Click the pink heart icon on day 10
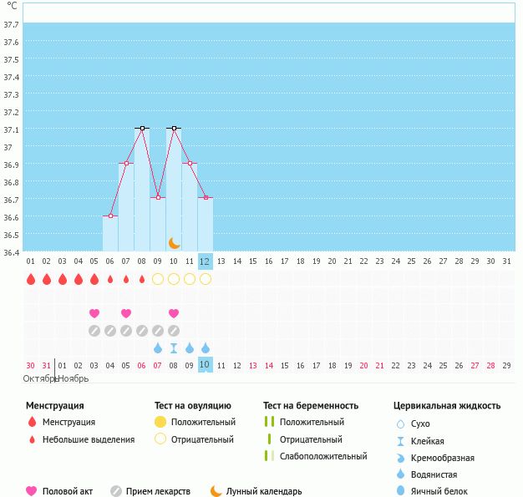 click(x=174, y=313)
